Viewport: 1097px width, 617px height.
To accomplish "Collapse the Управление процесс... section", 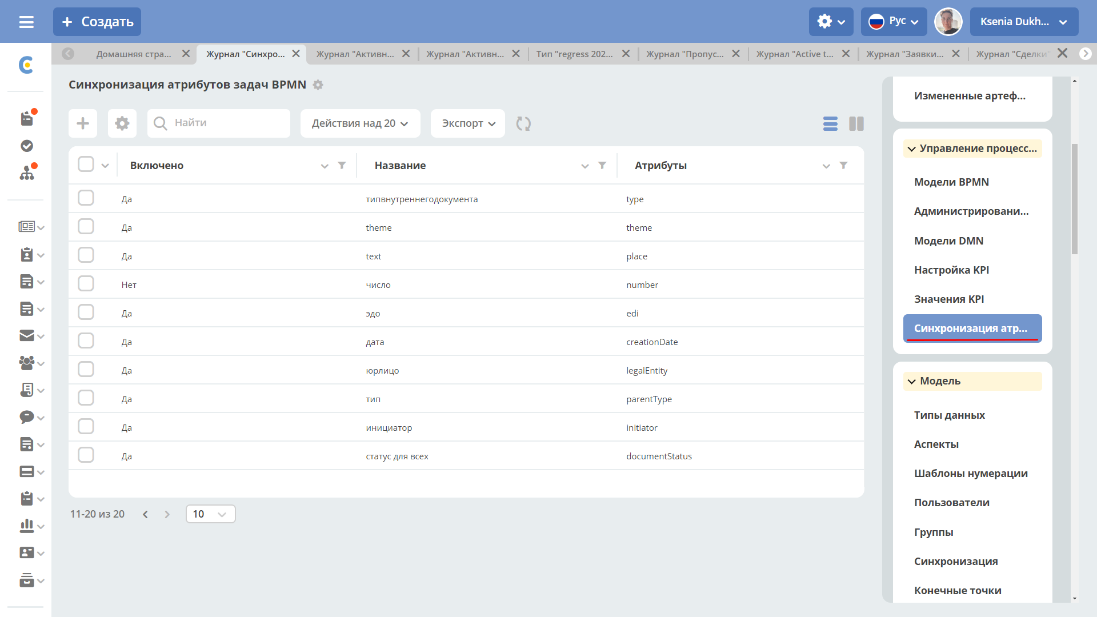I will pyautogui.click(x=972, y=149).
